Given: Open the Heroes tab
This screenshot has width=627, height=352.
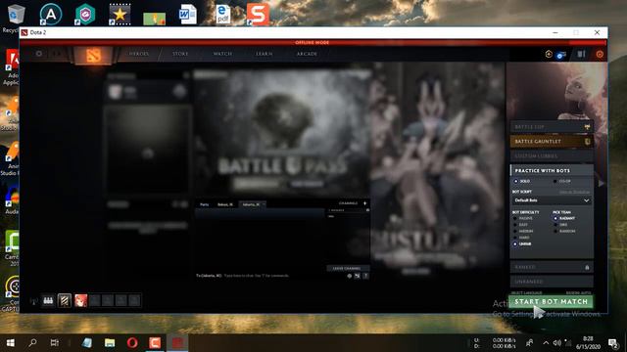Looking at the screenshot, I should 139,54.
